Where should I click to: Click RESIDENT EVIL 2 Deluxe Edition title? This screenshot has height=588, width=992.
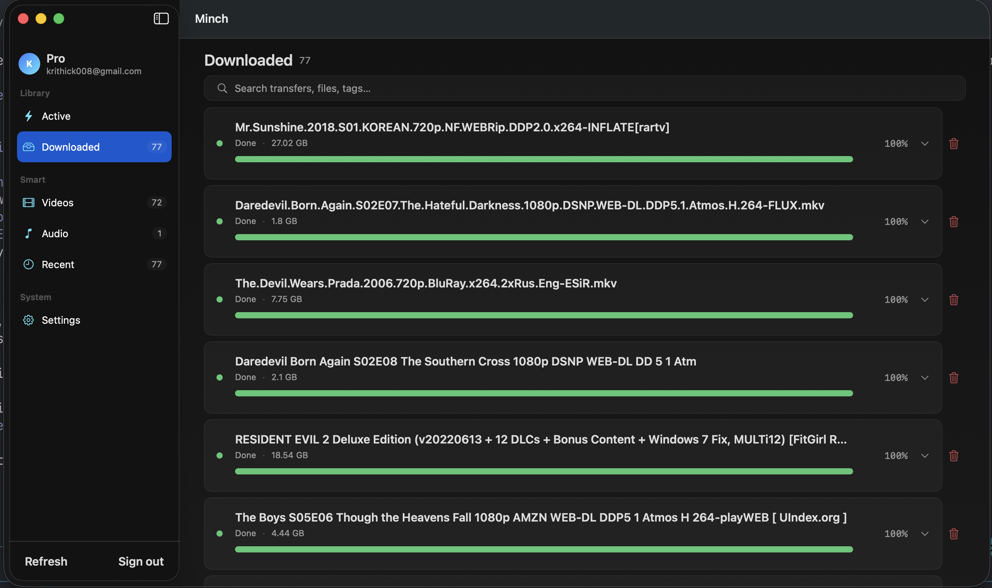click(x=541, y=439)
